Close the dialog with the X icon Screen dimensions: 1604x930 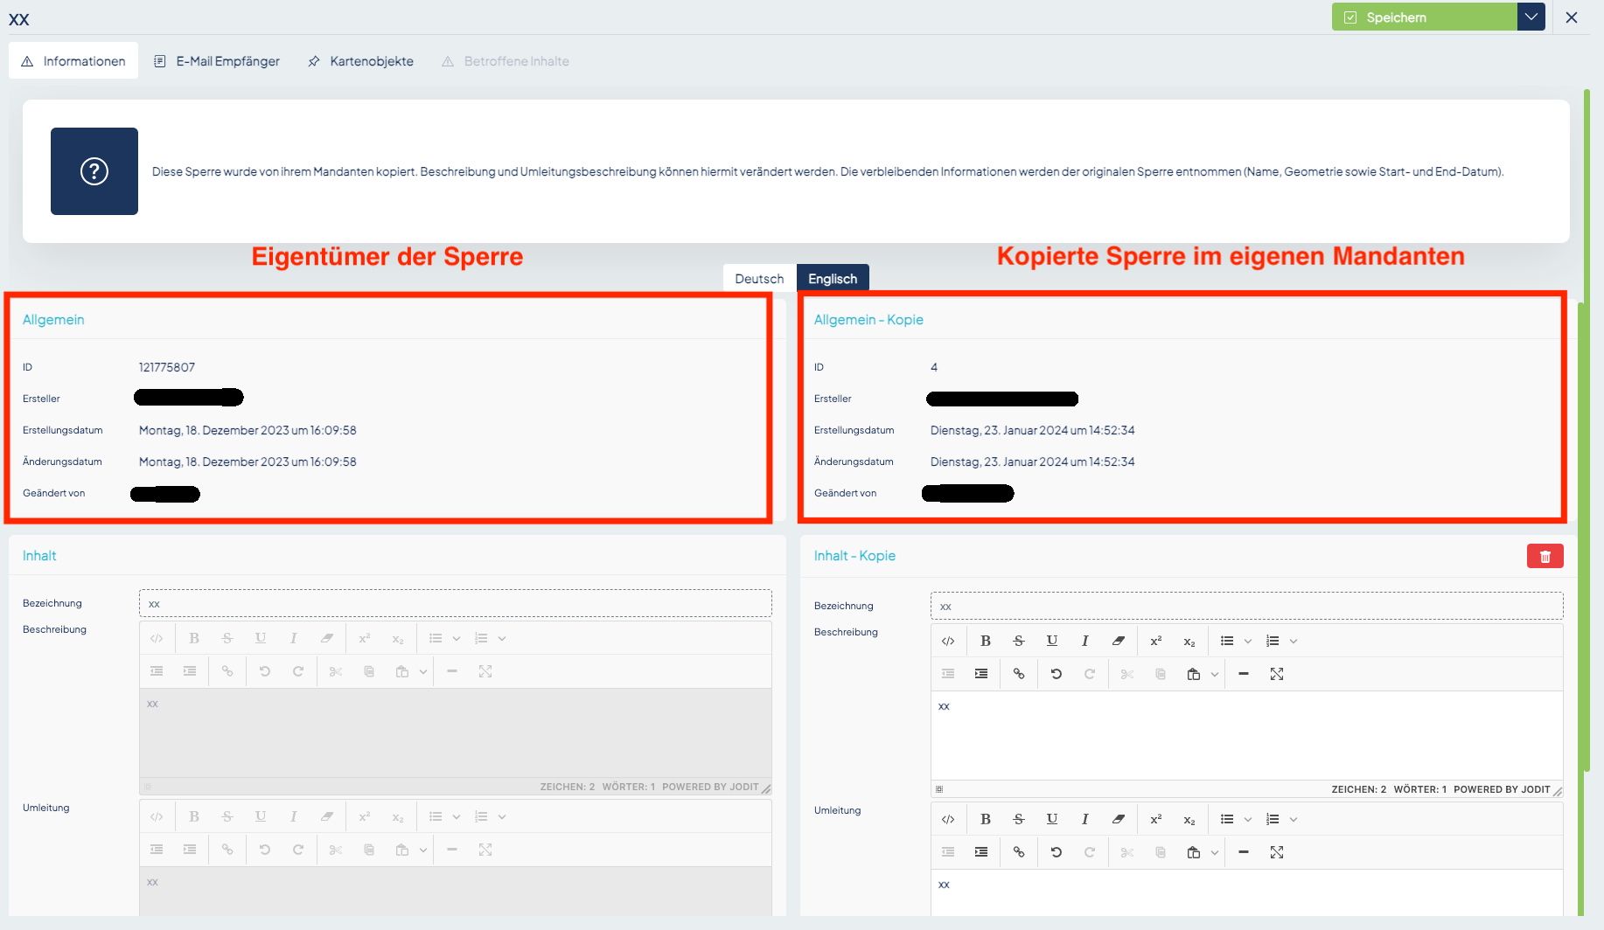[x=1572, y=17]
